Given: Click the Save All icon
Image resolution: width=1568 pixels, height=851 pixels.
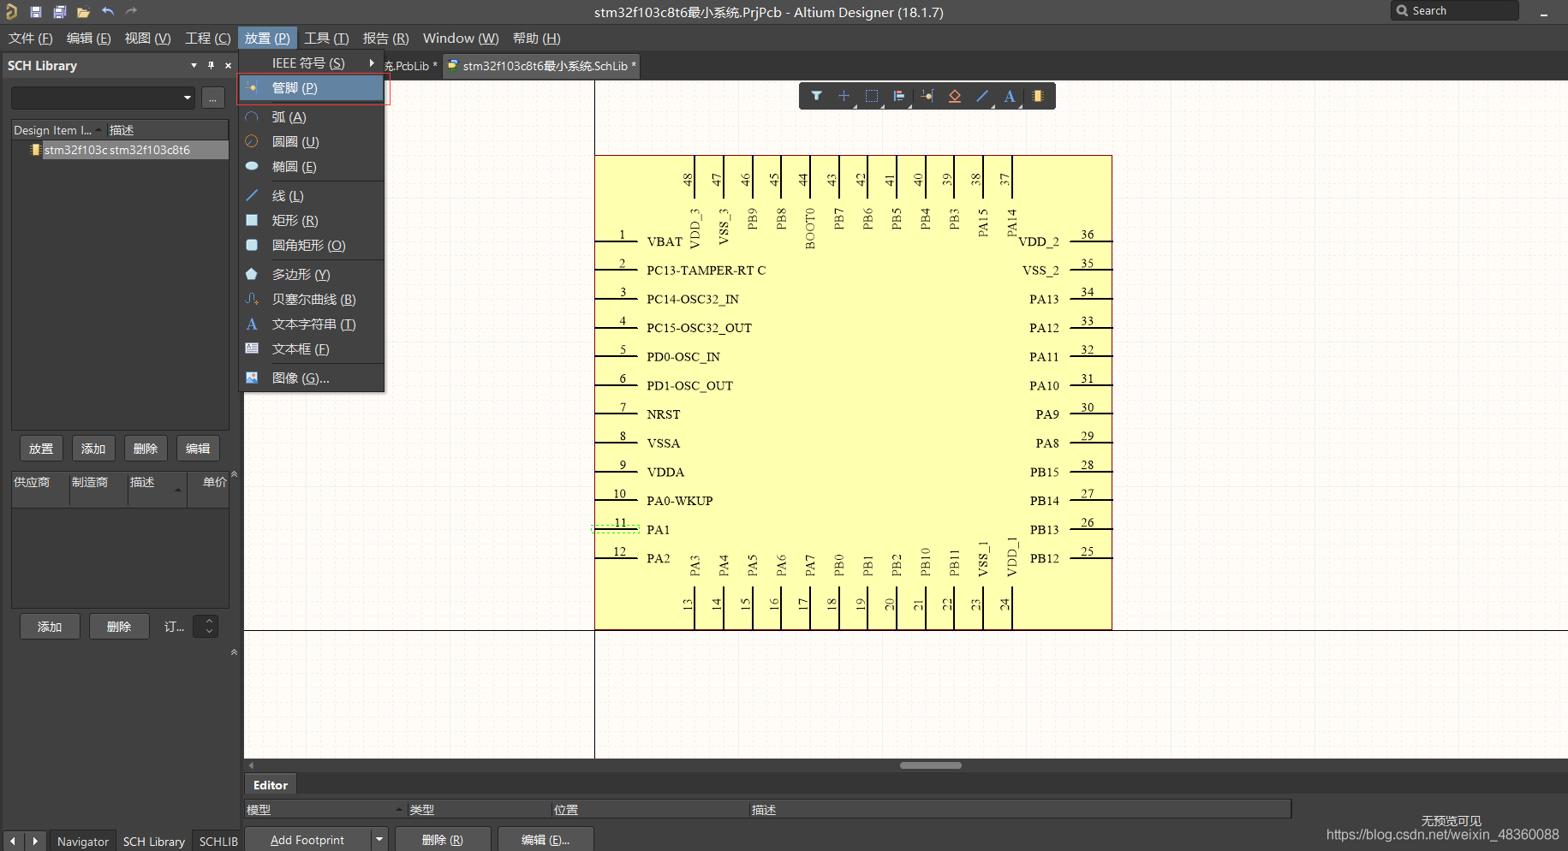Looking at the screenshot, I should tap(59, 12).
